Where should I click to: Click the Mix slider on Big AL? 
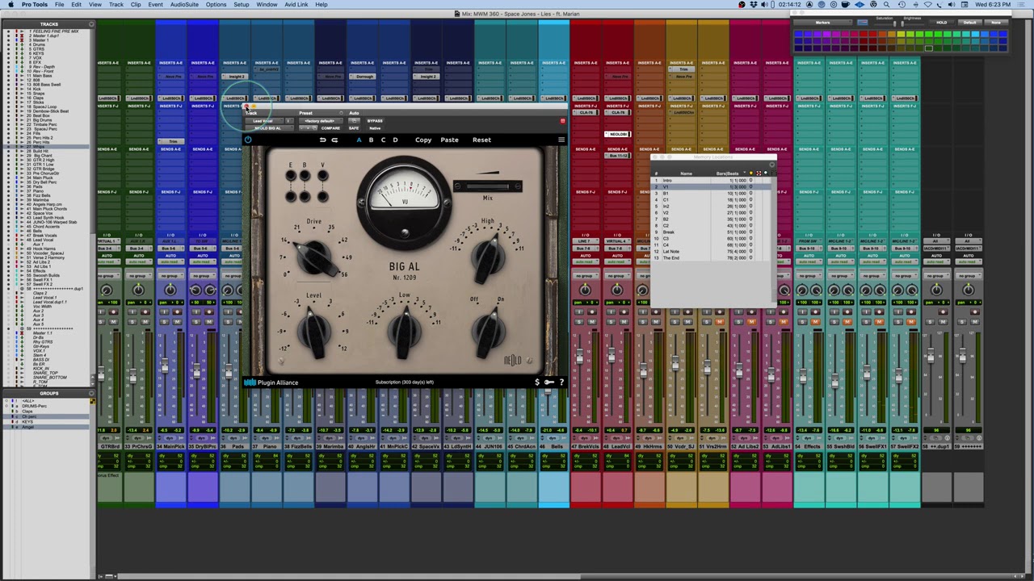[488, 187]
